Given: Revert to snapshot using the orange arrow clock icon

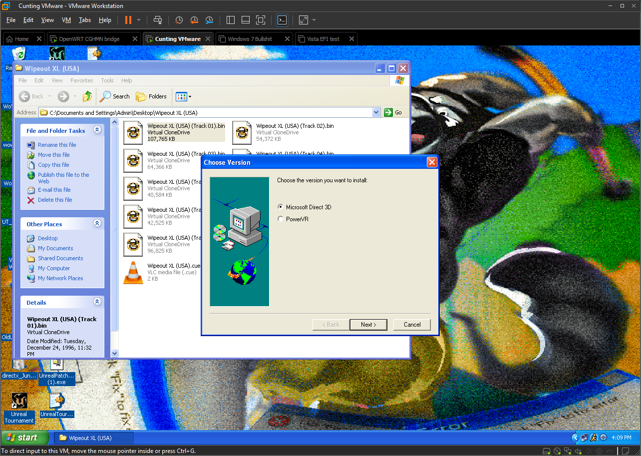Looking at the screenshot, I should coord(194,20).
